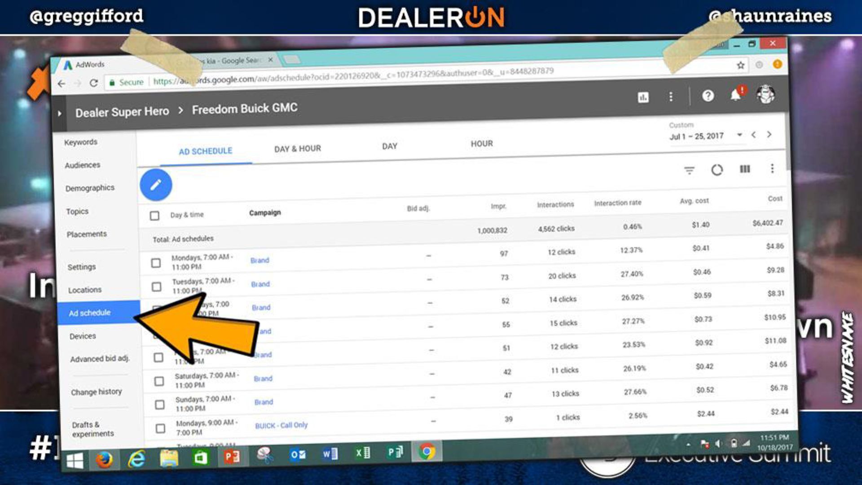Go to next date range

pos(769,134)
